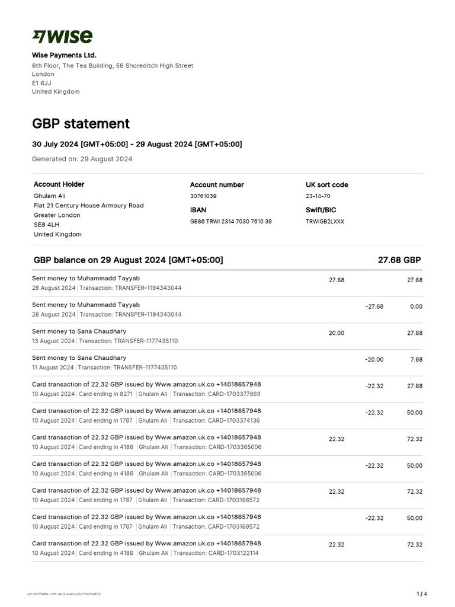
Task: Click the GBP balance on 29 August heading
Action: coord(129,260)
